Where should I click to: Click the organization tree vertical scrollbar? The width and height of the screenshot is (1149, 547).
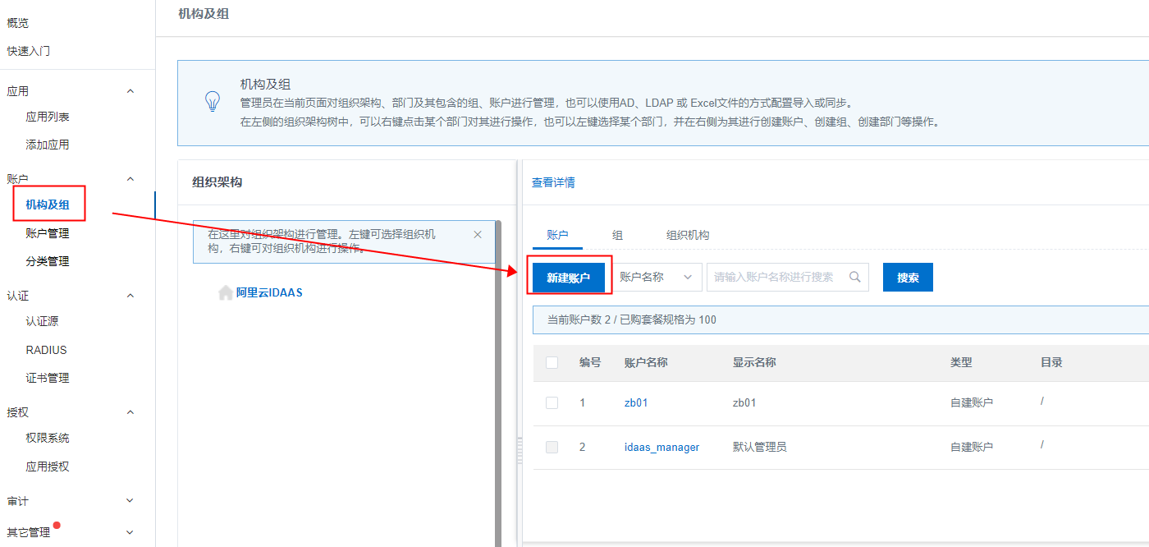click(x=497, y=384)
